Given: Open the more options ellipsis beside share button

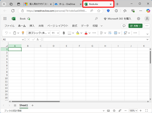Looking at the screenshot, I should (147, 26).
